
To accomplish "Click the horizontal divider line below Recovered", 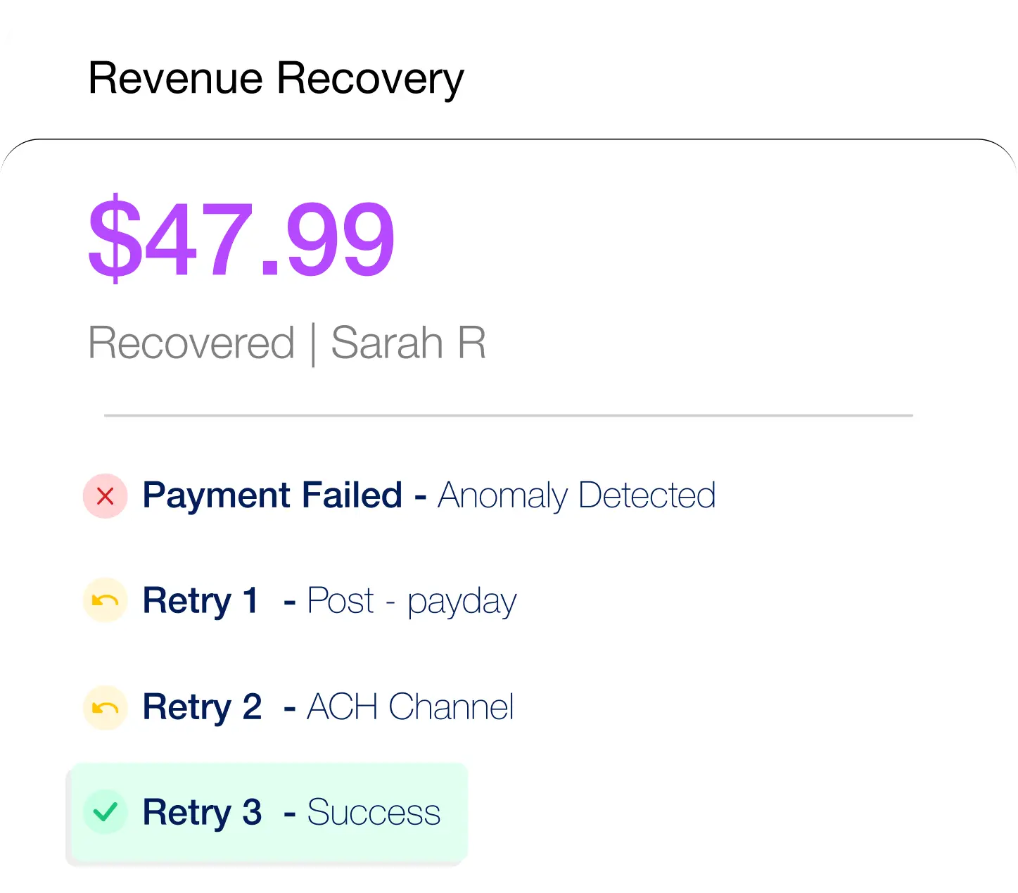I will click(x=508, y=416).
